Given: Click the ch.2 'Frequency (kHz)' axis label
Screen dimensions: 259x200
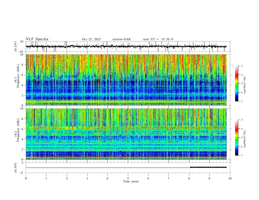Looking at the screenshot, I should point(18,130).
